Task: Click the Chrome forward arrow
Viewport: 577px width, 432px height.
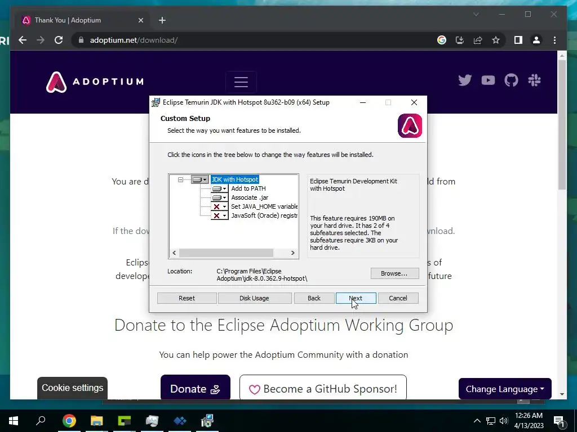Action: [x=41, y=40]
